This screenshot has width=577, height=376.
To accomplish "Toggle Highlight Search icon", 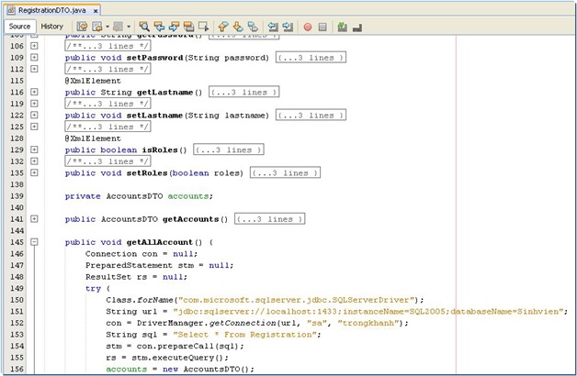I will (x=188, y=27).
